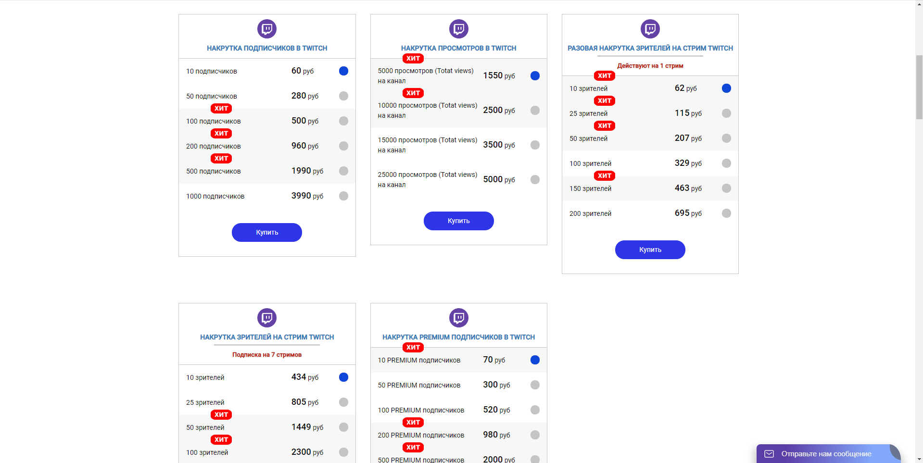Click the heading Накрутка Premium подписчиков в Twitch
The height and width of the screenshot is (463, 923).
pyautogui.click(x=459, y=338)
